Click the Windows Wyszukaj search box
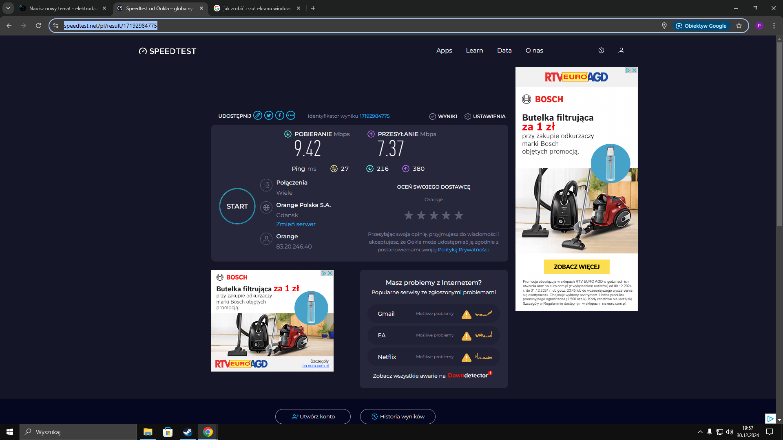This screenshot has height=440, width=783. tap(78, 432)
